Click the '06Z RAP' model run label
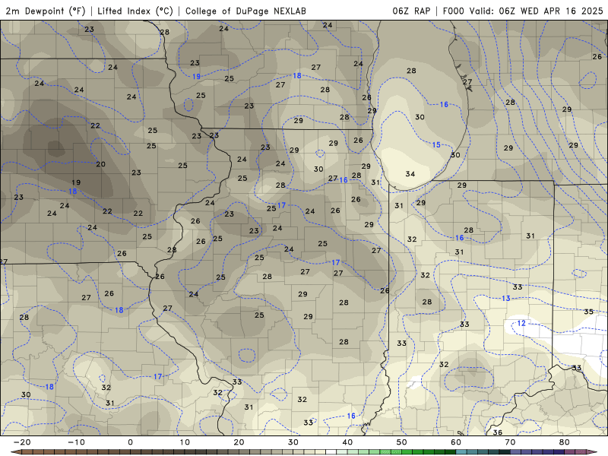 [411, 11]
